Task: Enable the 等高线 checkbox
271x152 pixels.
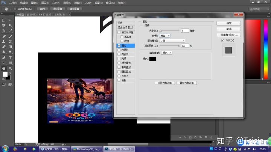Action: tap(122, 37)
